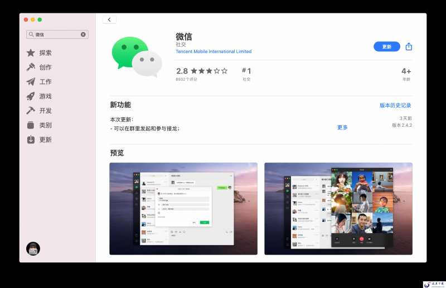The height and width of the screenshot is (288, 446).
Task: Open the user account avatar
Action: (x=33, y=249)
